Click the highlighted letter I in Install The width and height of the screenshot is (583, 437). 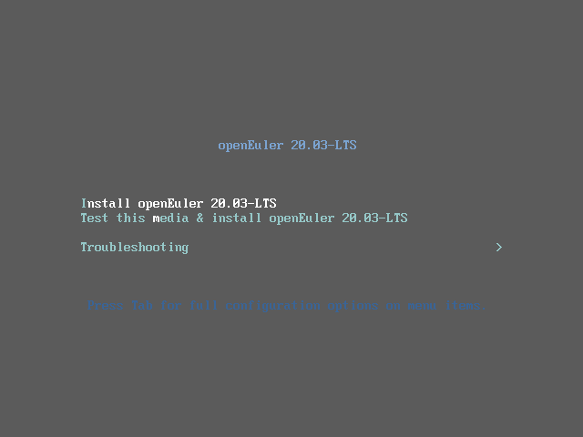(84, 203)
